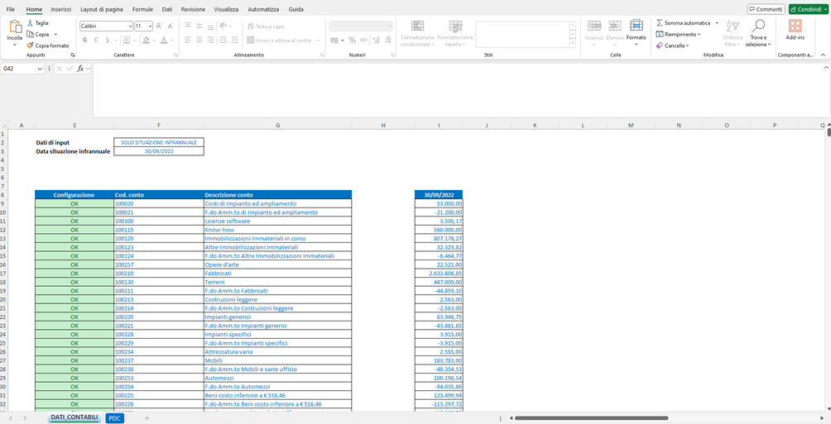Cut selection with Taglia
Image resolution: width=831 pixels, height=424 pixels.
point(37,23)
